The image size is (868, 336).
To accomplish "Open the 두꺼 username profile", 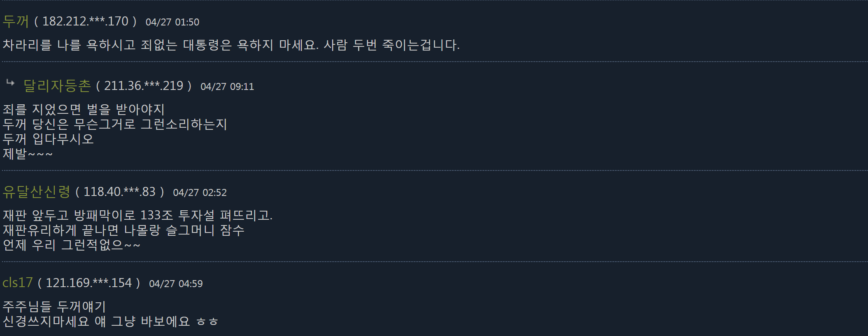I will tap(16, 21).
